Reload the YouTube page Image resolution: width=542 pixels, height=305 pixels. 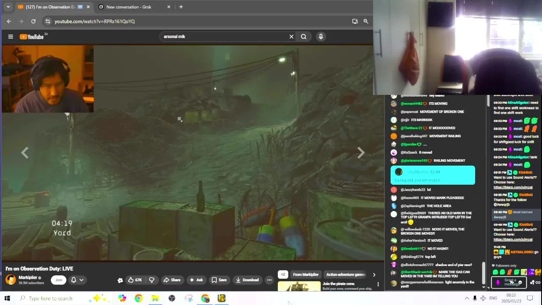33,21
